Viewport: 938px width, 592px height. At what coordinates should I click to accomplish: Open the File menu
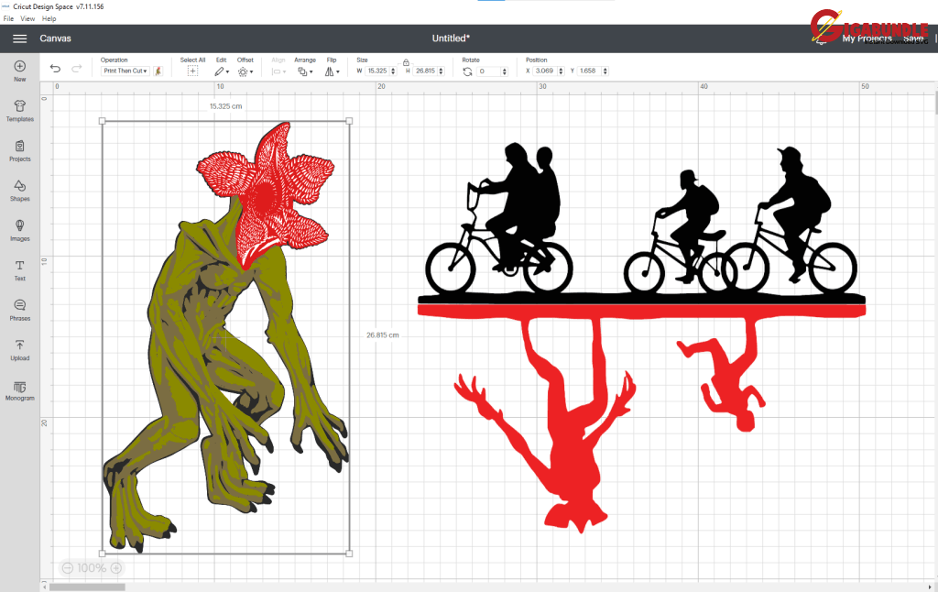(x=8, y=18)
